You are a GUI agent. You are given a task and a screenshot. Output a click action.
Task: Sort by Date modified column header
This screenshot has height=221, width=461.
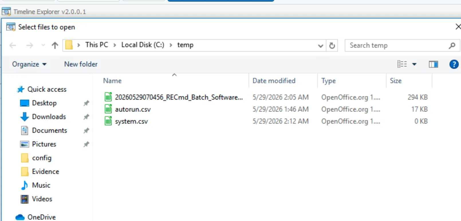pos(274,81)
